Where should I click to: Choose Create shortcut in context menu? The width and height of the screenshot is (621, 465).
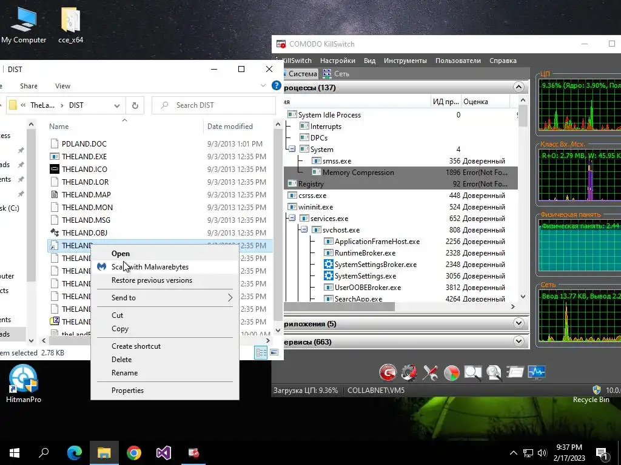pos(165,346)
